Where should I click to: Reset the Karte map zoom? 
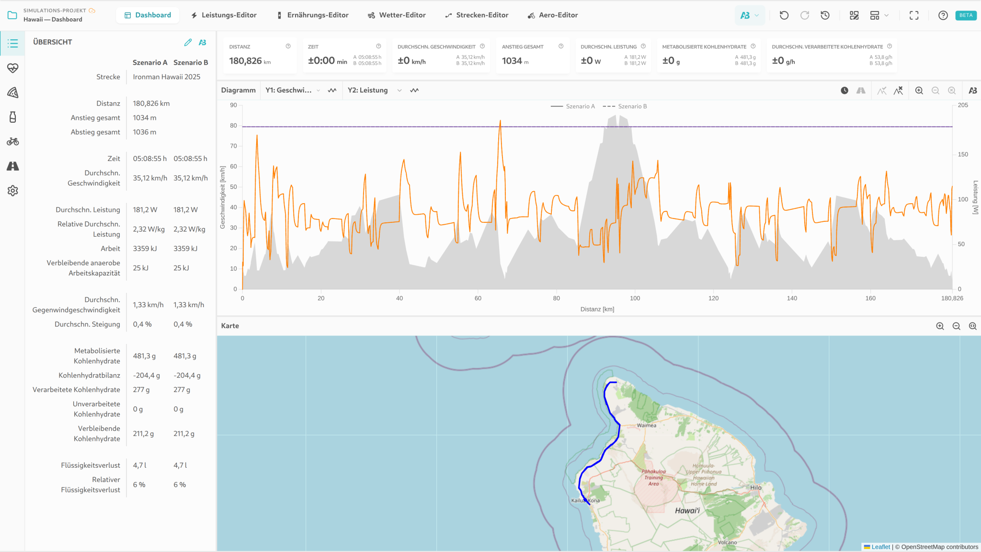point(973,326)
